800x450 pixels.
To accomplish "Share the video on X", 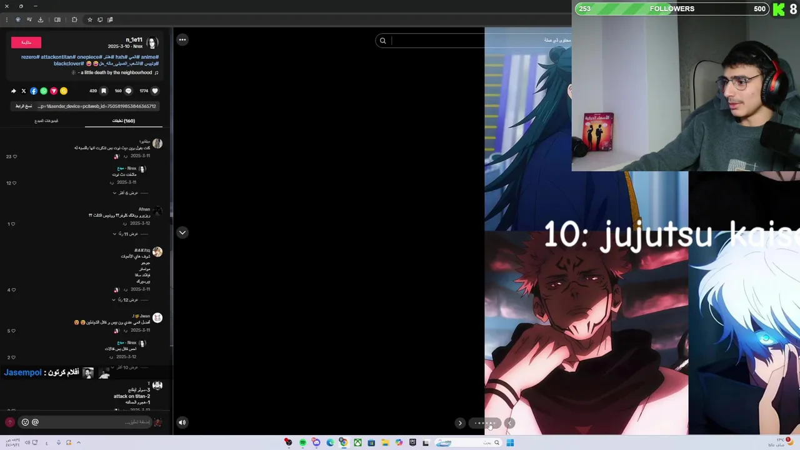I will (24, 91).
